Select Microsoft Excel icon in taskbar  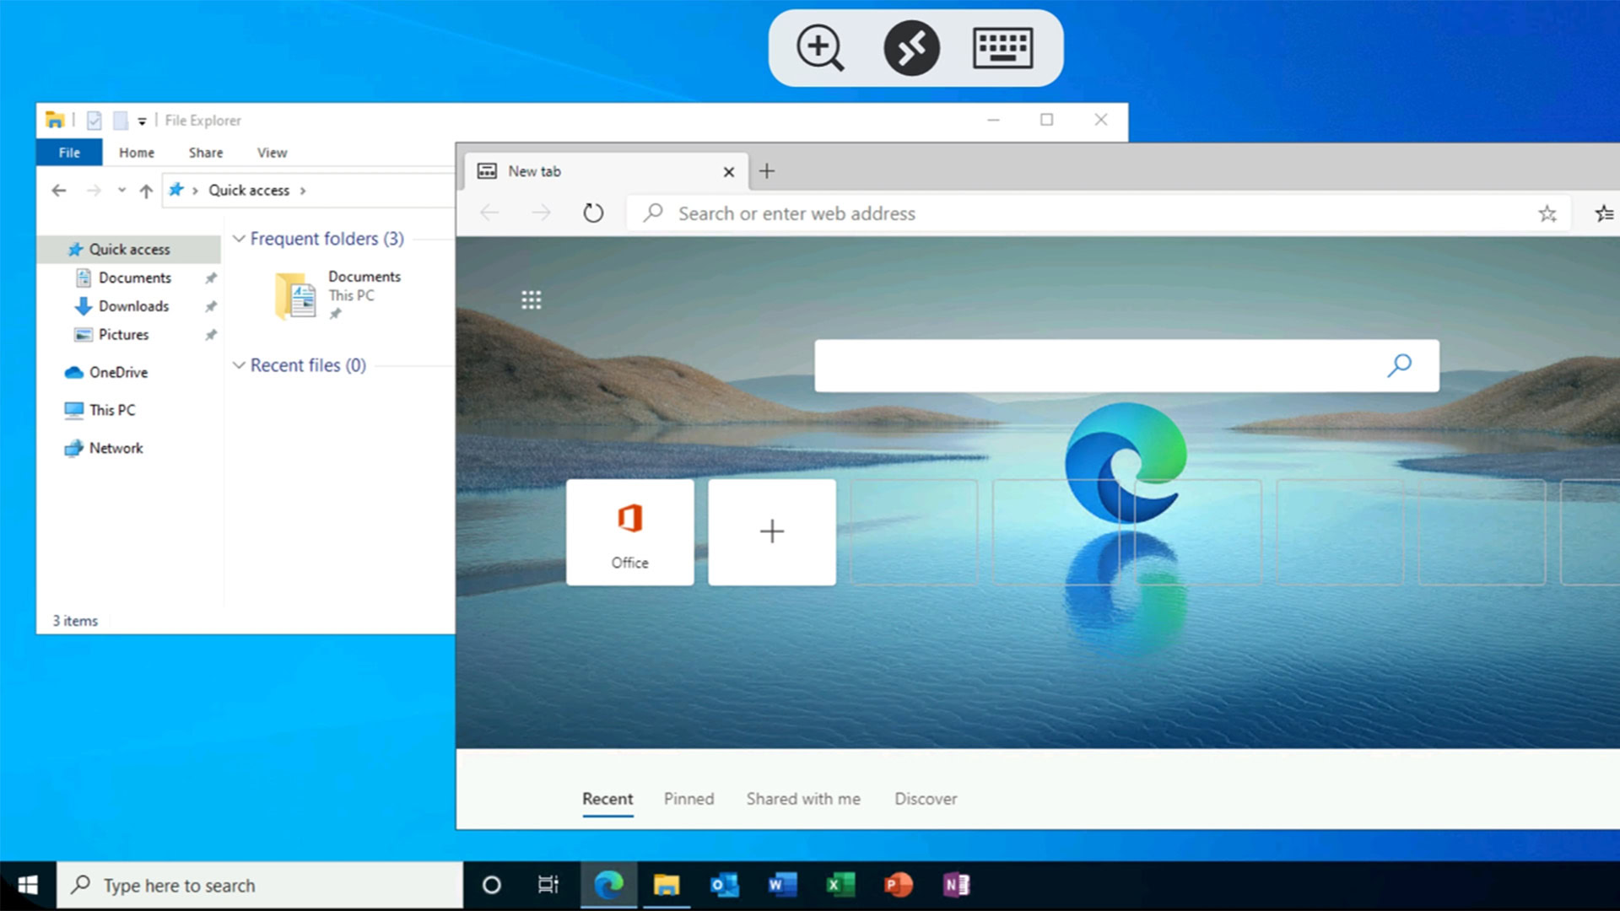[840, 884]
